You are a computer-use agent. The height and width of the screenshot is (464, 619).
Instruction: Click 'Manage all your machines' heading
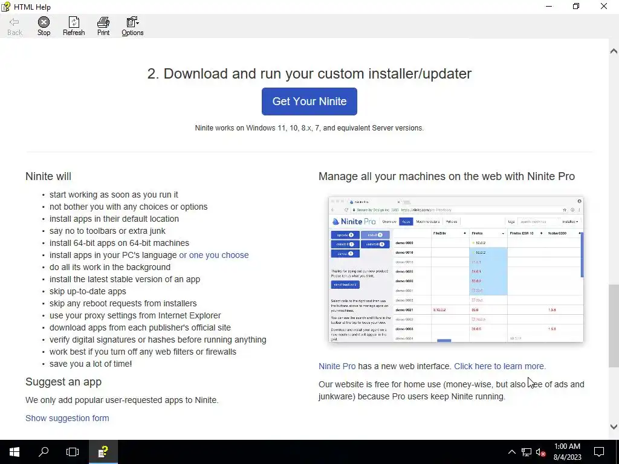point(447,176)
